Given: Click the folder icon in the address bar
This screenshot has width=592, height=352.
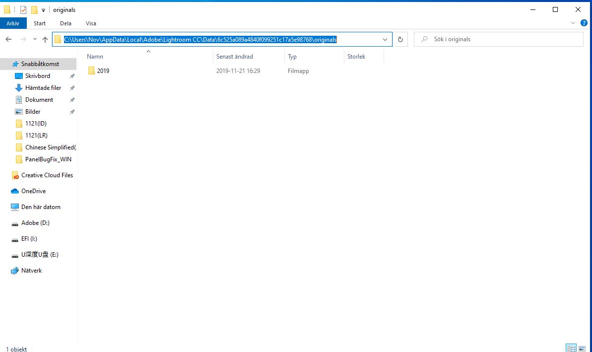Looking at the screenshot, I should 58,39.
